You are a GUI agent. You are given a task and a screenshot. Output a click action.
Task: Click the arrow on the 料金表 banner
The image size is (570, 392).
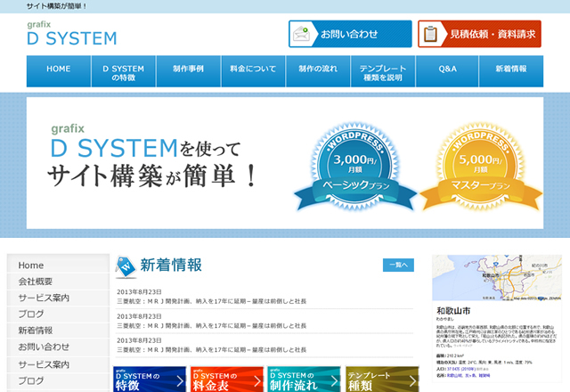point(257,380)
